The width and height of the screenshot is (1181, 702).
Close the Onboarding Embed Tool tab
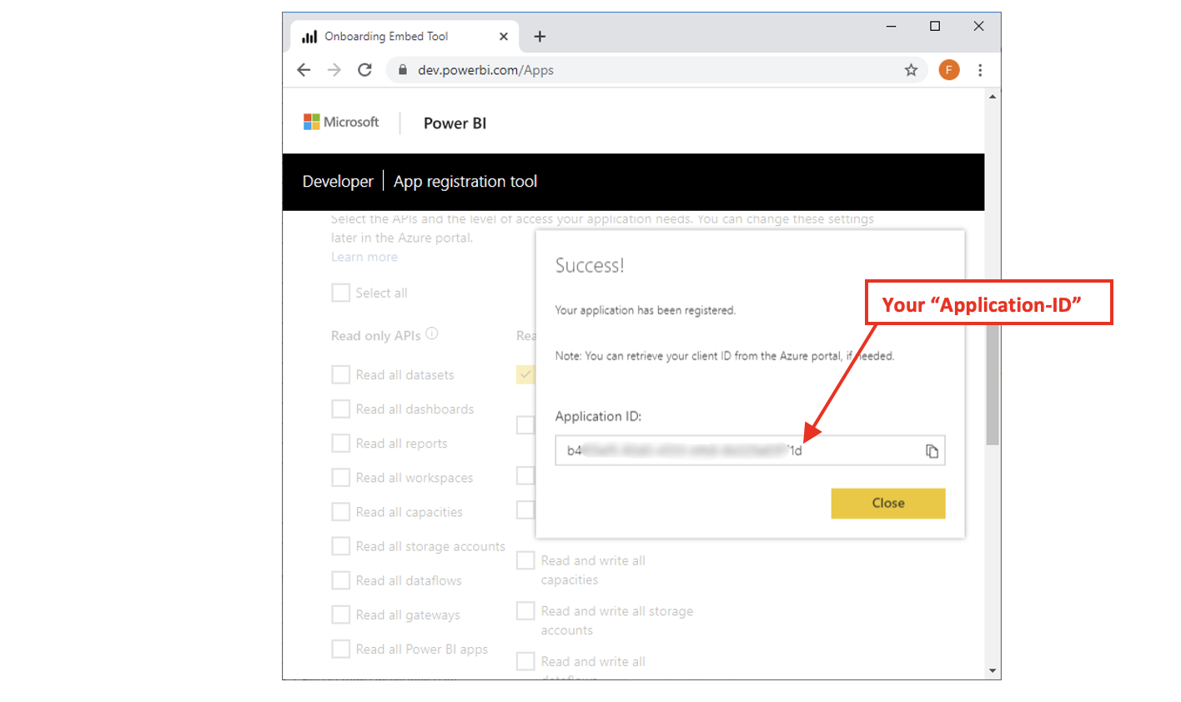[503, 37]
